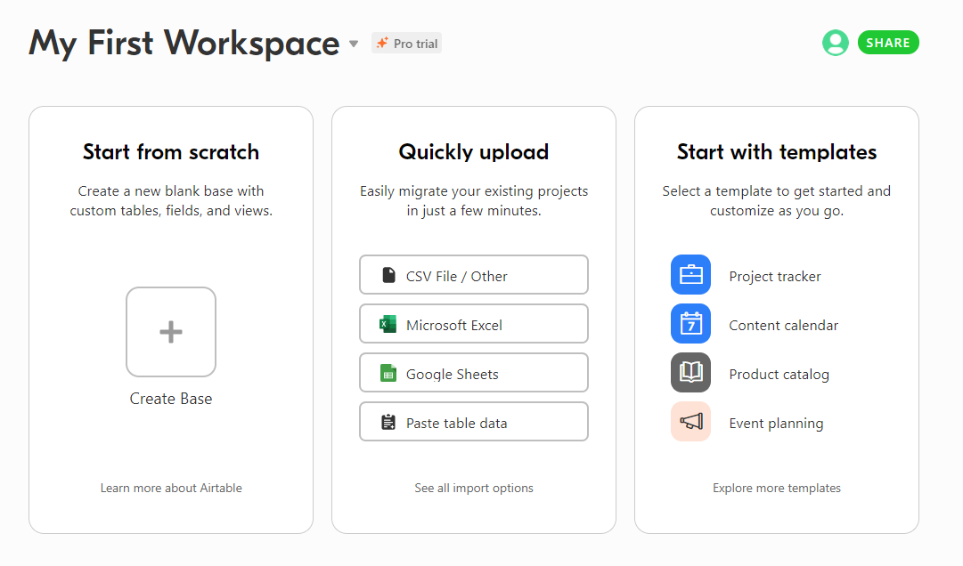Click the Product catalog book icon
Screen dimensions: 963x566
pyautogui.click(x=691, y=372)
